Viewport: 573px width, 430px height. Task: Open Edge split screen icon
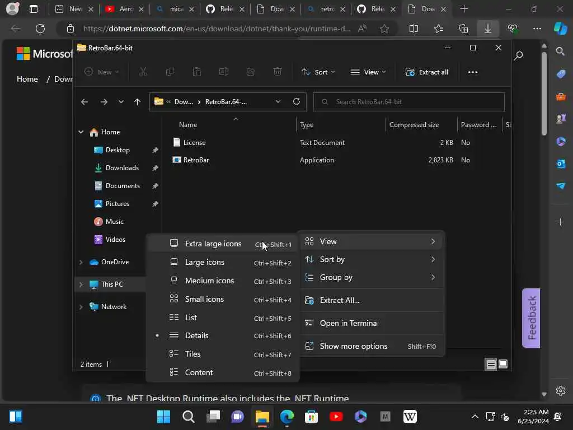[x=414, y=29]
